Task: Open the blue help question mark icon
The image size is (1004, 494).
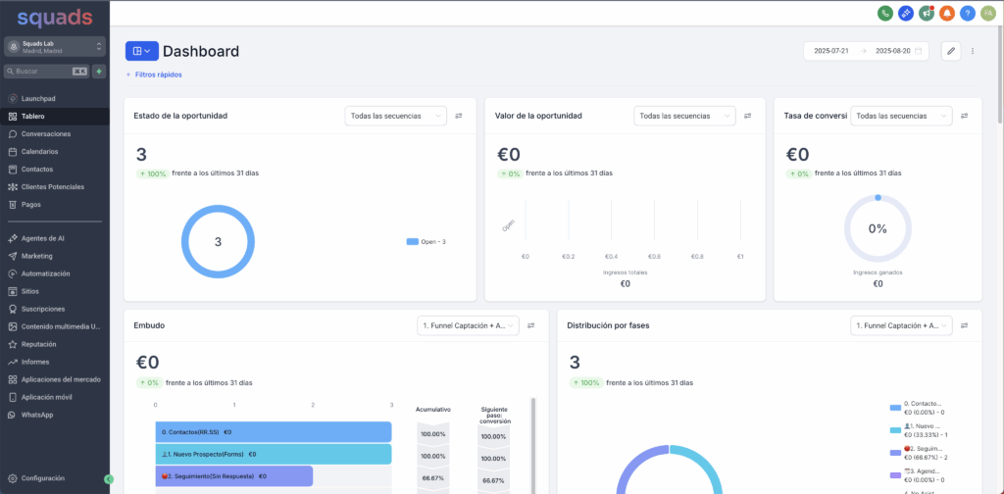Action: tap(968, 13)
